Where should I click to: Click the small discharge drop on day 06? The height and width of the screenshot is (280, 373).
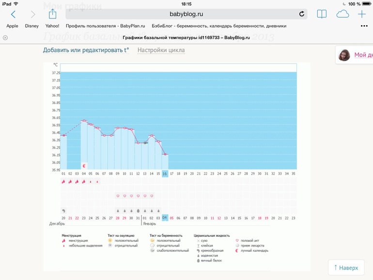tap(97, 182)
